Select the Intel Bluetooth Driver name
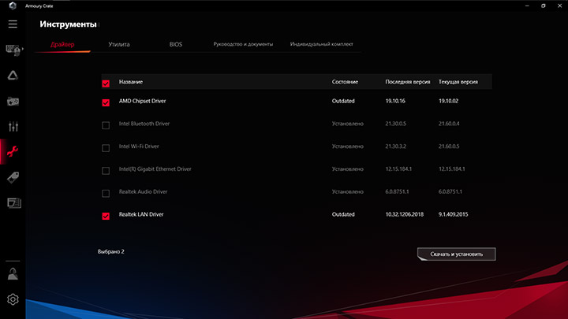This screenshot has width=568, height=319. (x=144, y=124)
